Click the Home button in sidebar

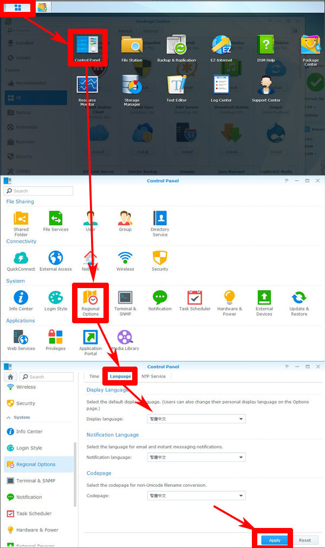coord(11,376)
